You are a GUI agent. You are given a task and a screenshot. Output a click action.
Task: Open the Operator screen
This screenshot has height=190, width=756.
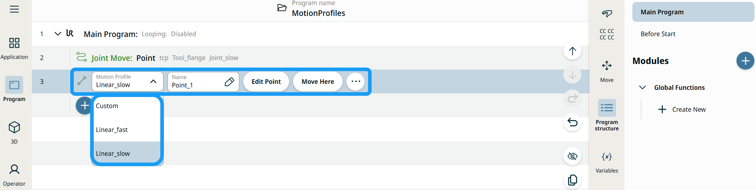pos(14,175)
